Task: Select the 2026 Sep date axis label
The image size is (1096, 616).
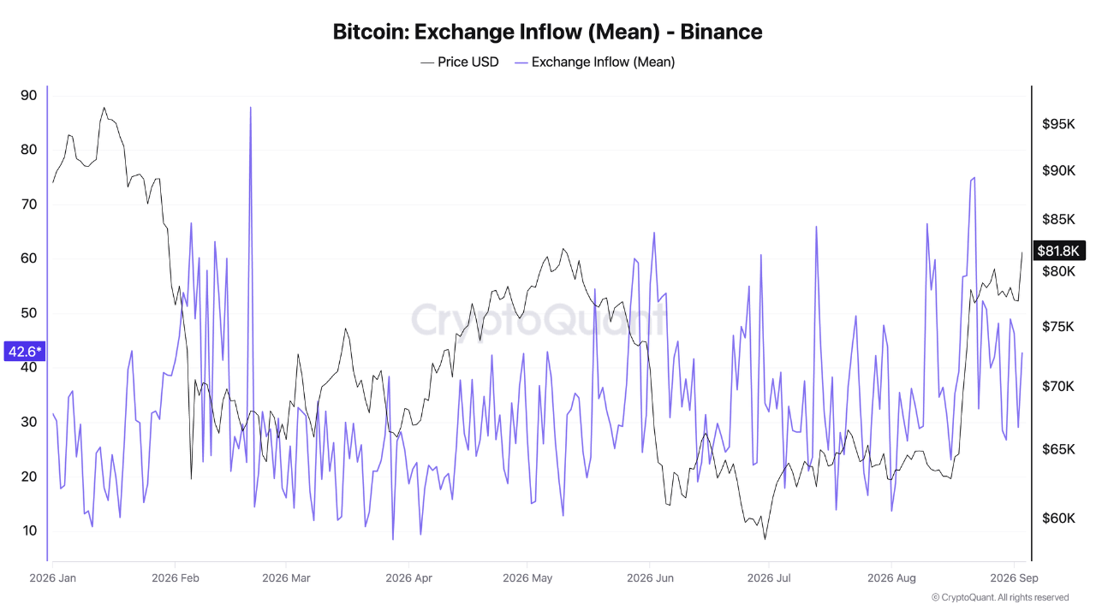Action: click(1015, 578)
